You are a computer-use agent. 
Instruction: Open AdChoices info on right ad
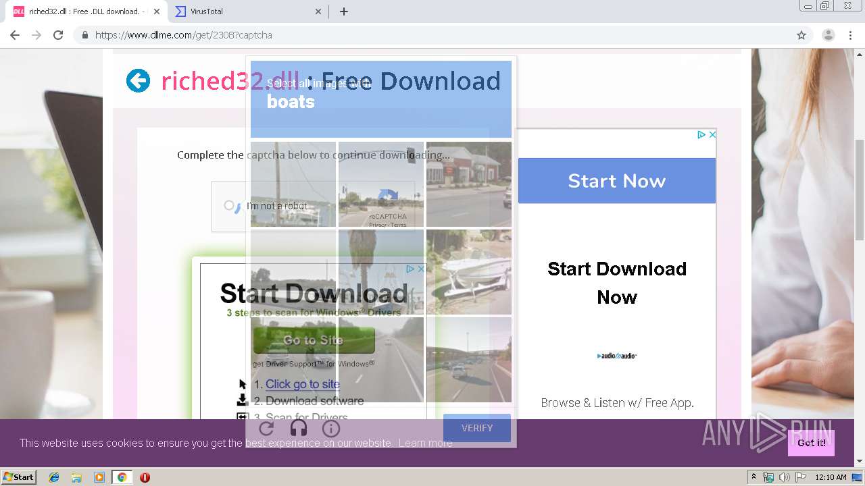pyautogui.click(x=701, y=135)
